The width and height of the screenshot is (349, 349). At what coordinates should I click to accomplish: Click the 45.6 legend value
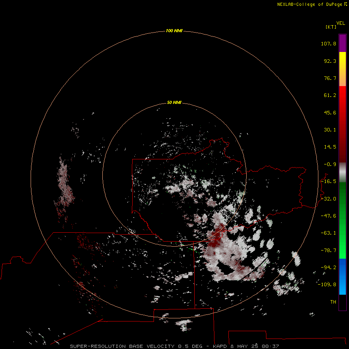330,112
